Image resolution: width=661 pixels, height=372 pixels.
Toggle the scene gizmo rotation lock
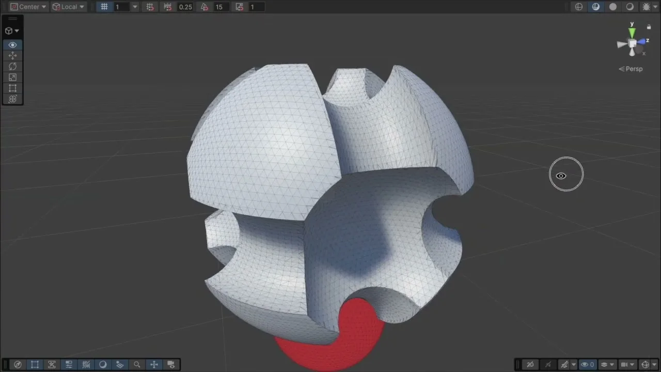[649, 27]
